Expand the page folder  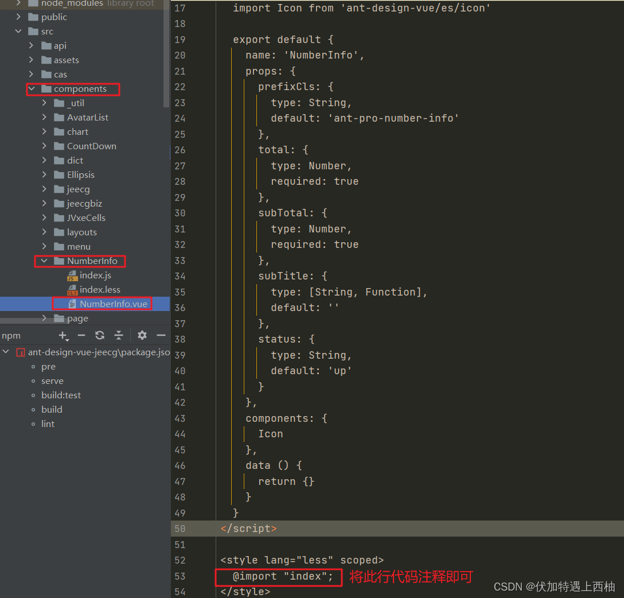(44, 318)
